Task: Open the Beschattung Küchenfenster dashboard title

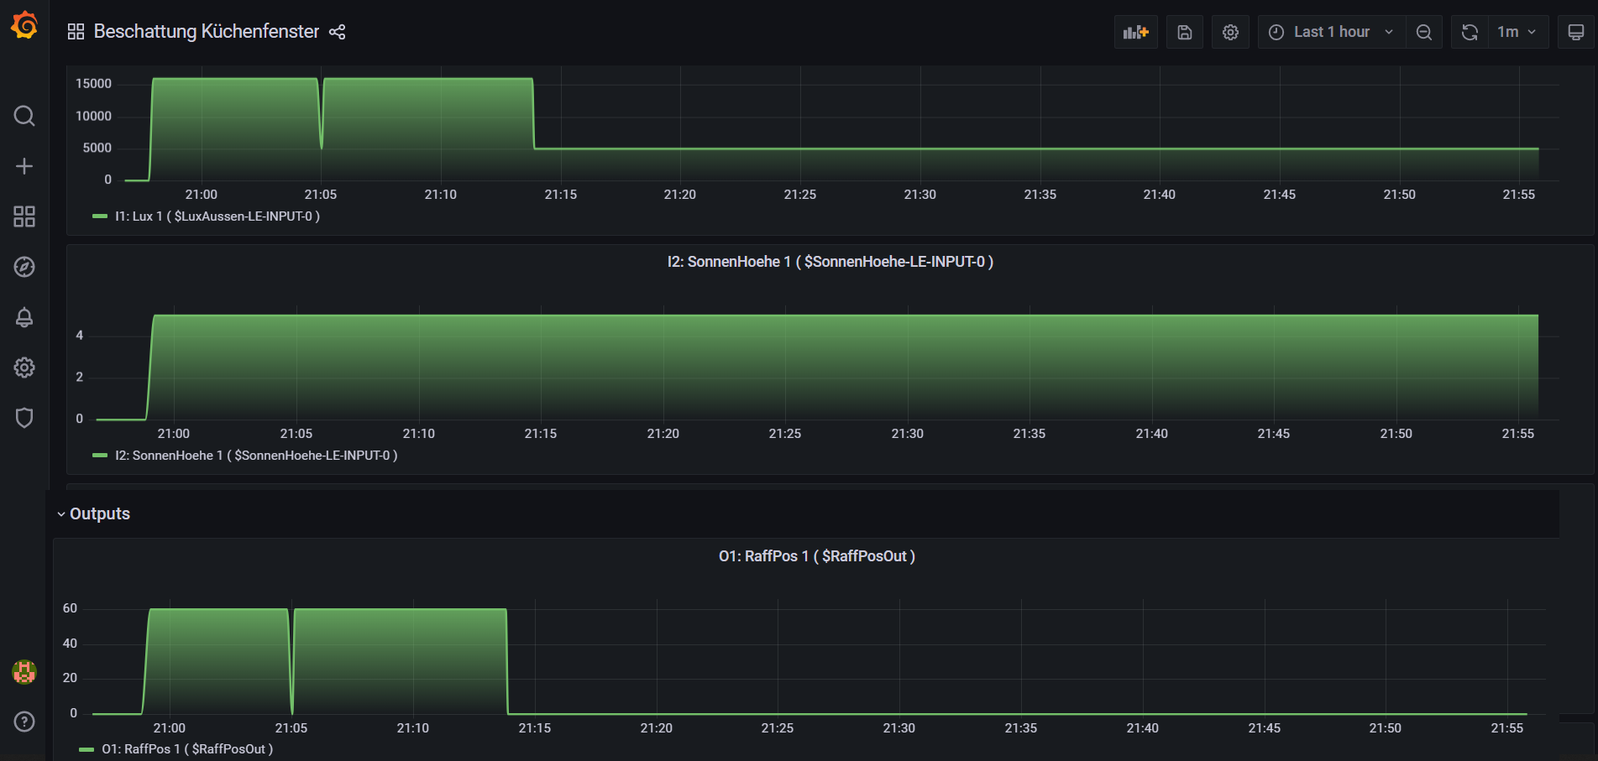Action: click(x=207, y=32)
